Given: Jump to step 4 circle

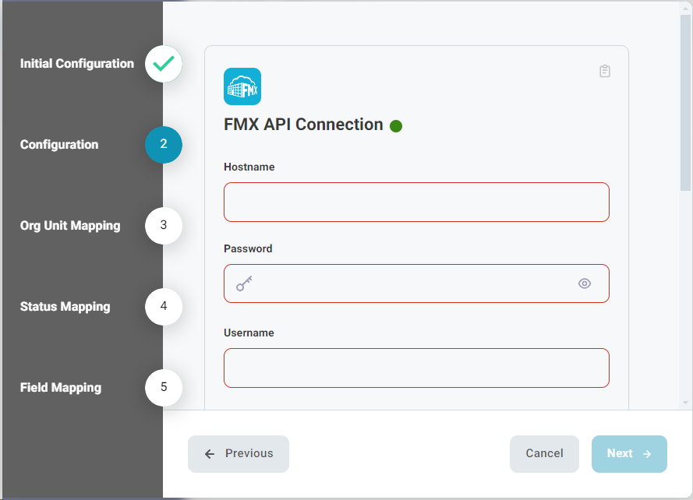Looking at the screenshot, I should point(164,306).
